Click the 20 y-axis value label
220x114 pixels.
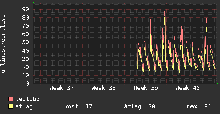pos(26,67)
